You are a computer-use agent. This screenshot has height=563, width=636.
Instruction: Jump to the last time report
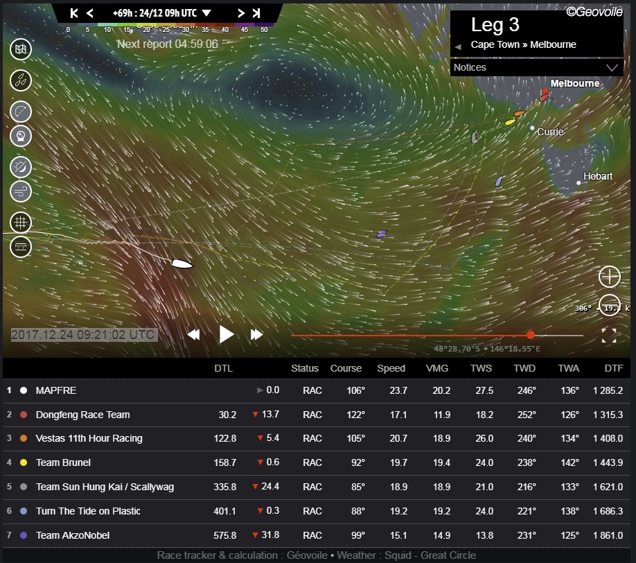(x=256, y=13)
